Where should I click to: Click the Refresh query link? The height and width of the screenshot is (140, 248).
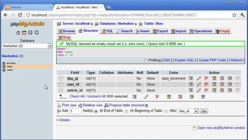click(236, 60)
